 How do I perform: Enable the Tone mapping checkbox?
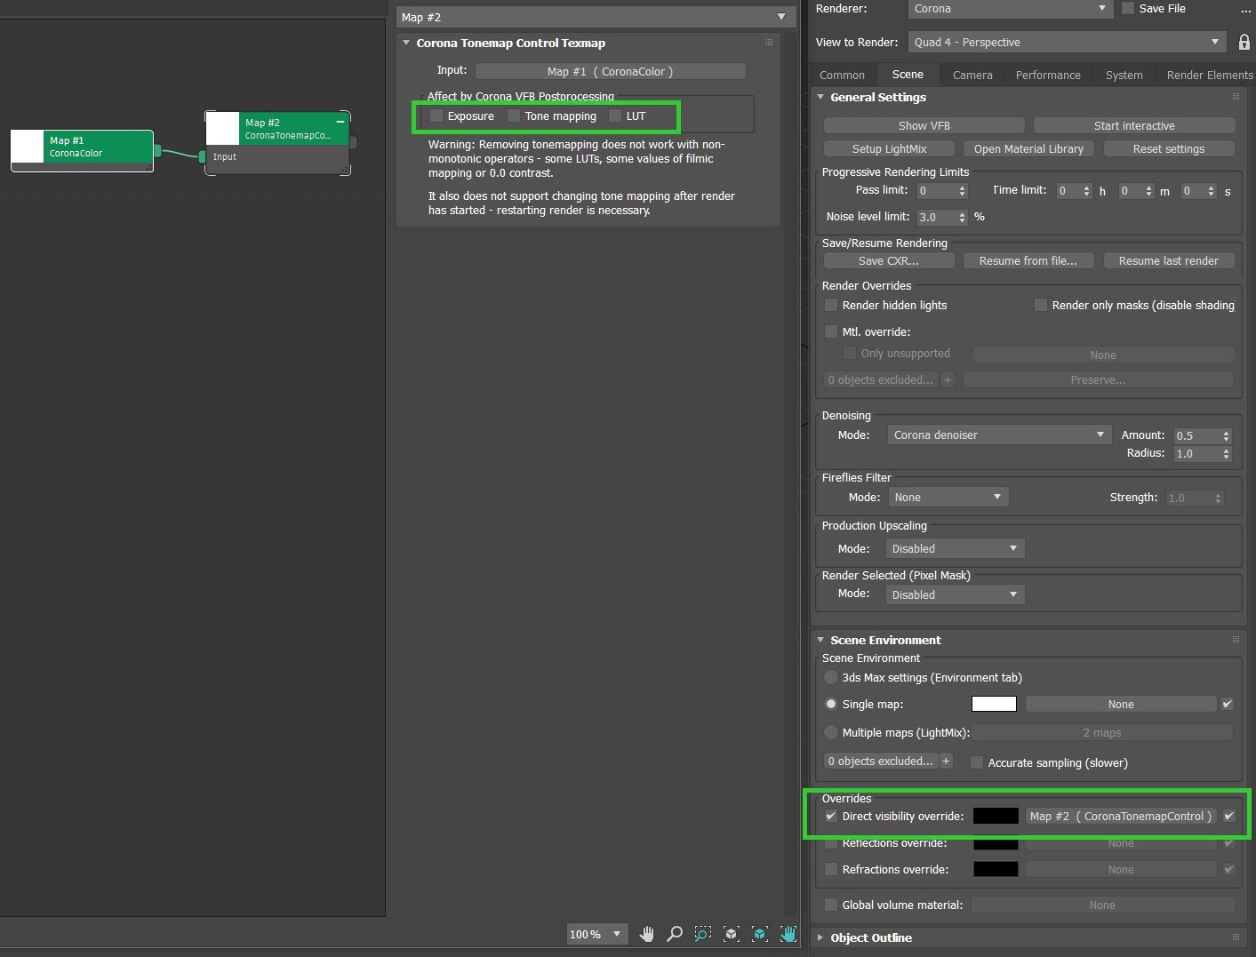(514, 116)
